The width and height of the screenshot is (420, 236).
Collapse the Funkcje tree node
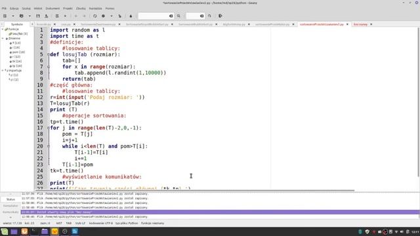(3, 29)
